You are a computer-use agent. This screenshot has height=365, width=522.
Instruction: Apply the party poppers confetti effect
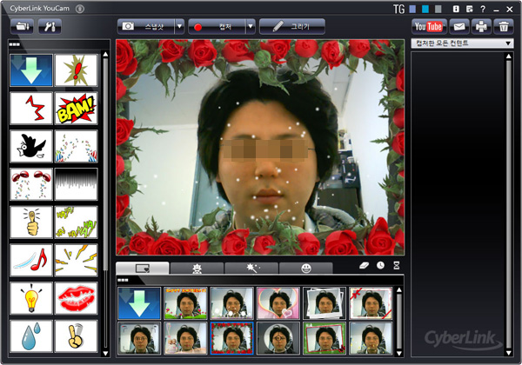tap(31, 184)
